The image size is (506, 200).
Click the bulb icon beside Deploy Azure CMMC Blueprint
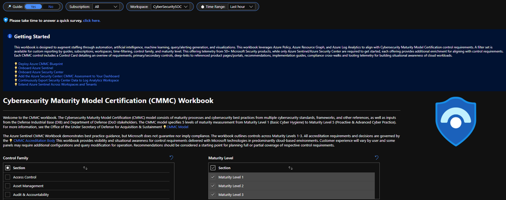click(16, 64)
